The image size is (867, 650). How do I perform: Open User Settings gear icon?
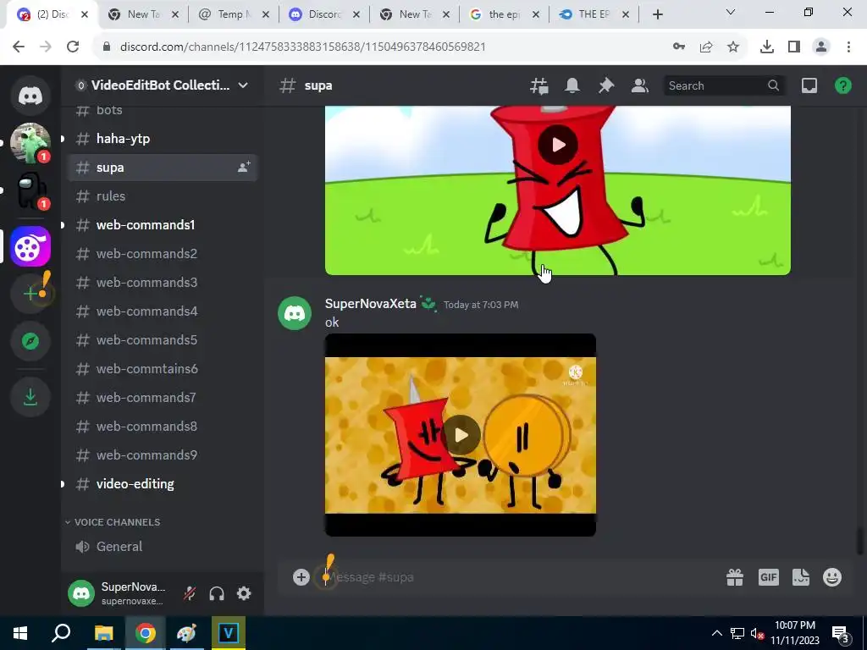[x=244, y=593]
